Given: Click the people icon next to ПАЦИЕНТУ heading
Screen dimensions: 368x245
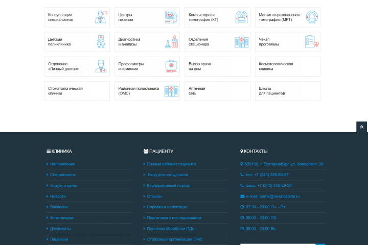Looking at the screenshot, I should point(146,152).
